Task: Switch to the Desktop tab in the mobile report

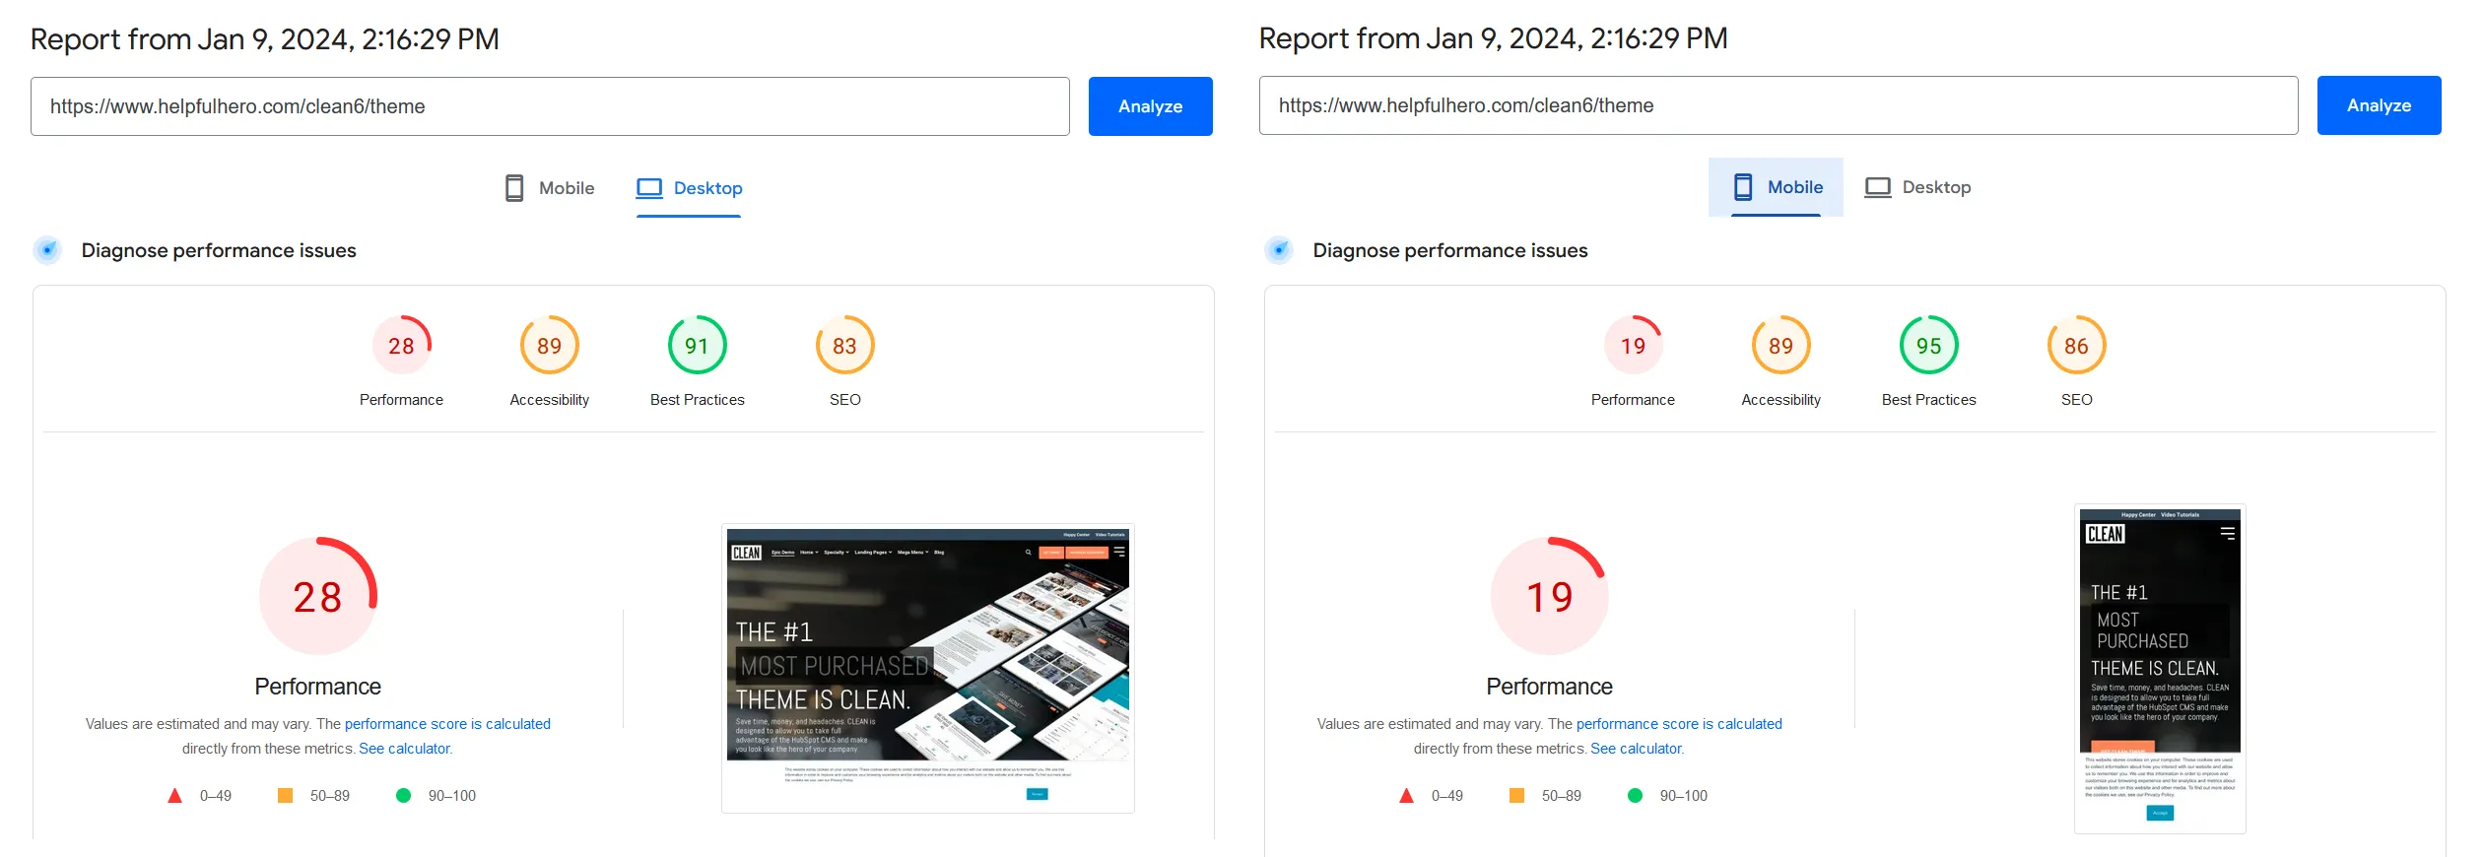Action: tap(1917, 187)
